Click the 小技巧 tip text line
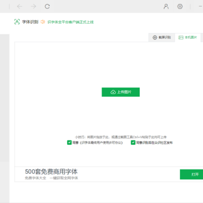Viewport: 203px width, 203px height. tap(121, 137)
